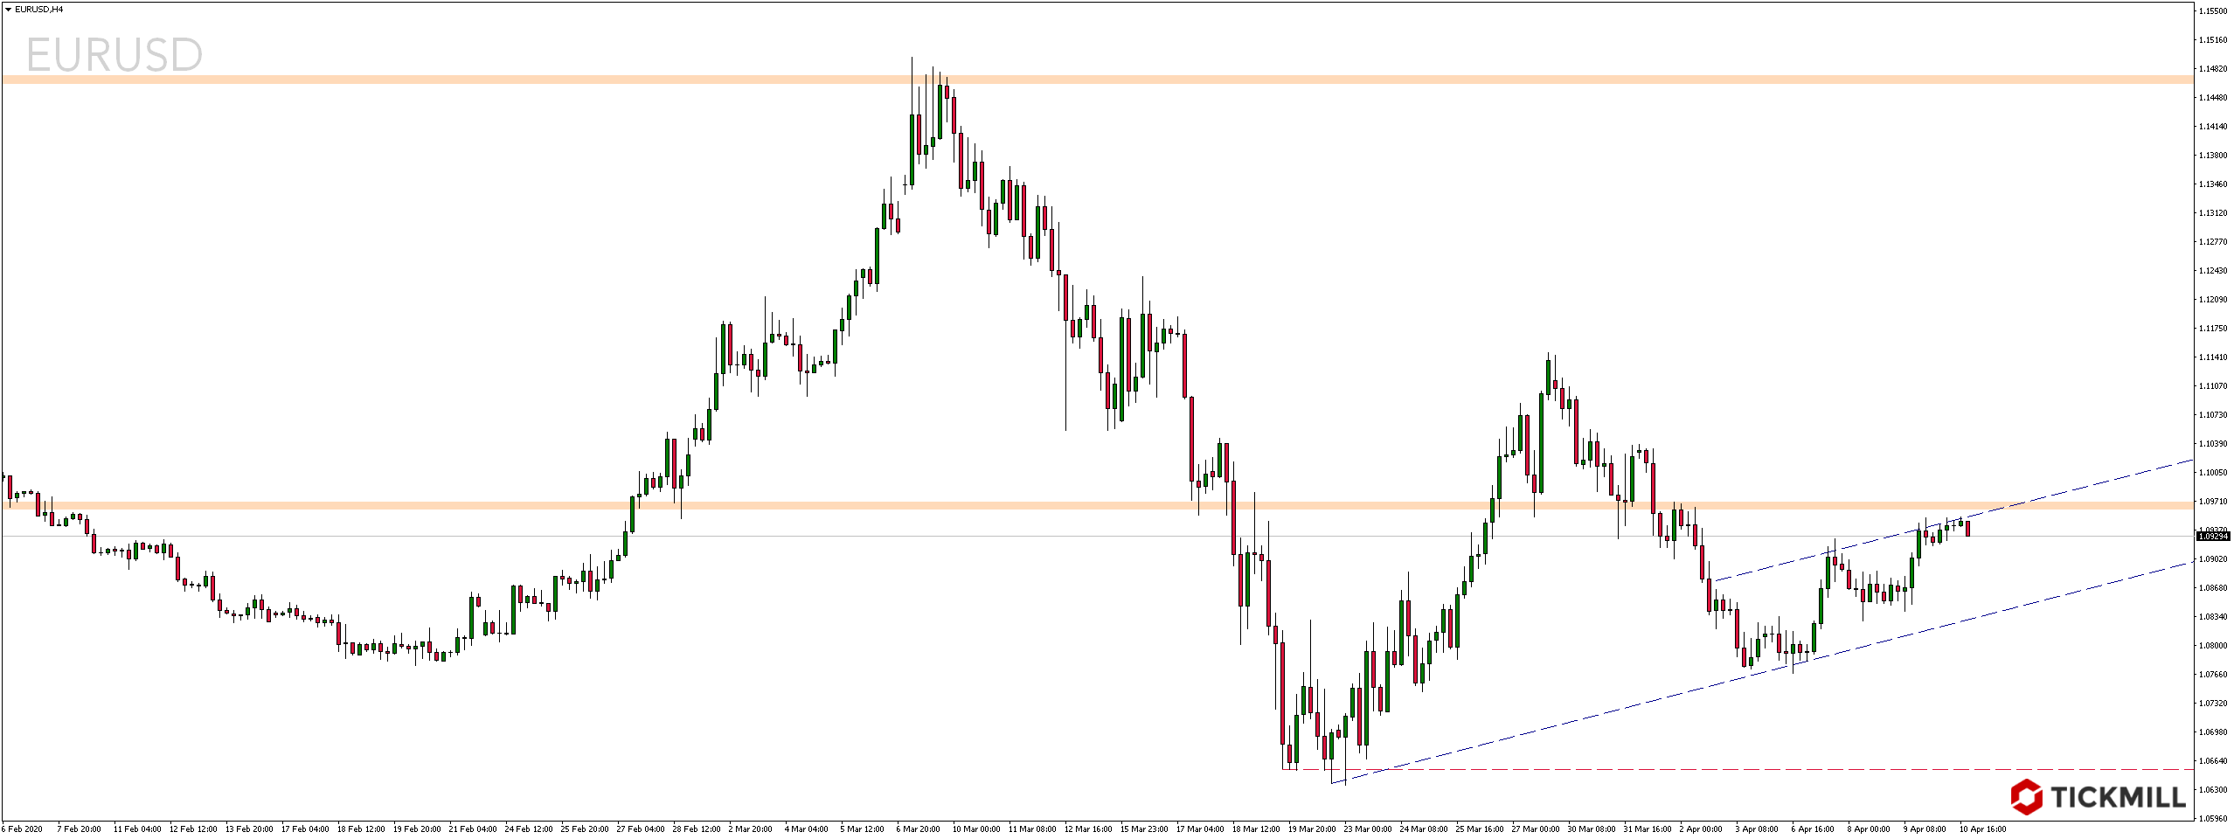Click the 1.12090 price axis label
Viewport: 2234px width, 839px height.
pos(2213,300)
